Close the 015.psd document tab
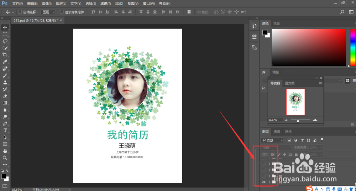 click(61, 20)
